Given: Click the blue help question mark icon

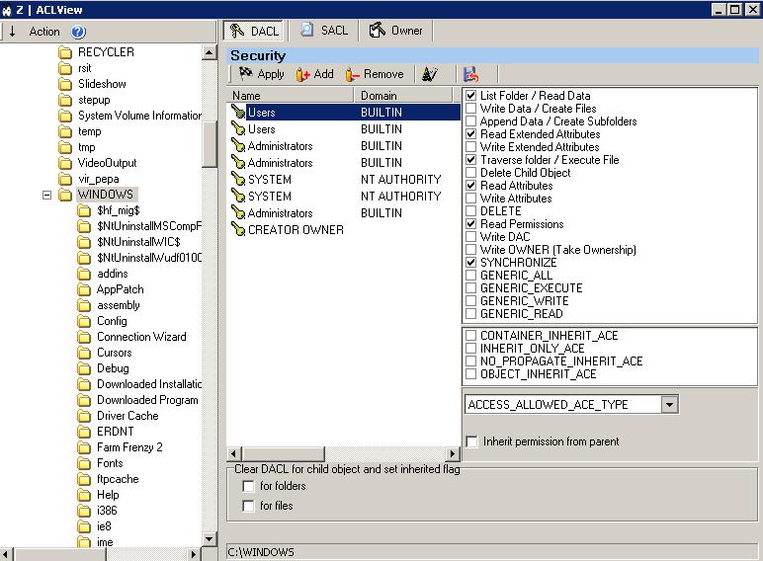Looking at the screenshot, I should click(79, 32).
